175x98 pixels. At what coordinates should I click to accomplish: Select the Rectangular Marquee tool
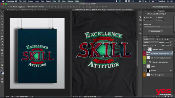pyautogui.click(x=2, y=16)
